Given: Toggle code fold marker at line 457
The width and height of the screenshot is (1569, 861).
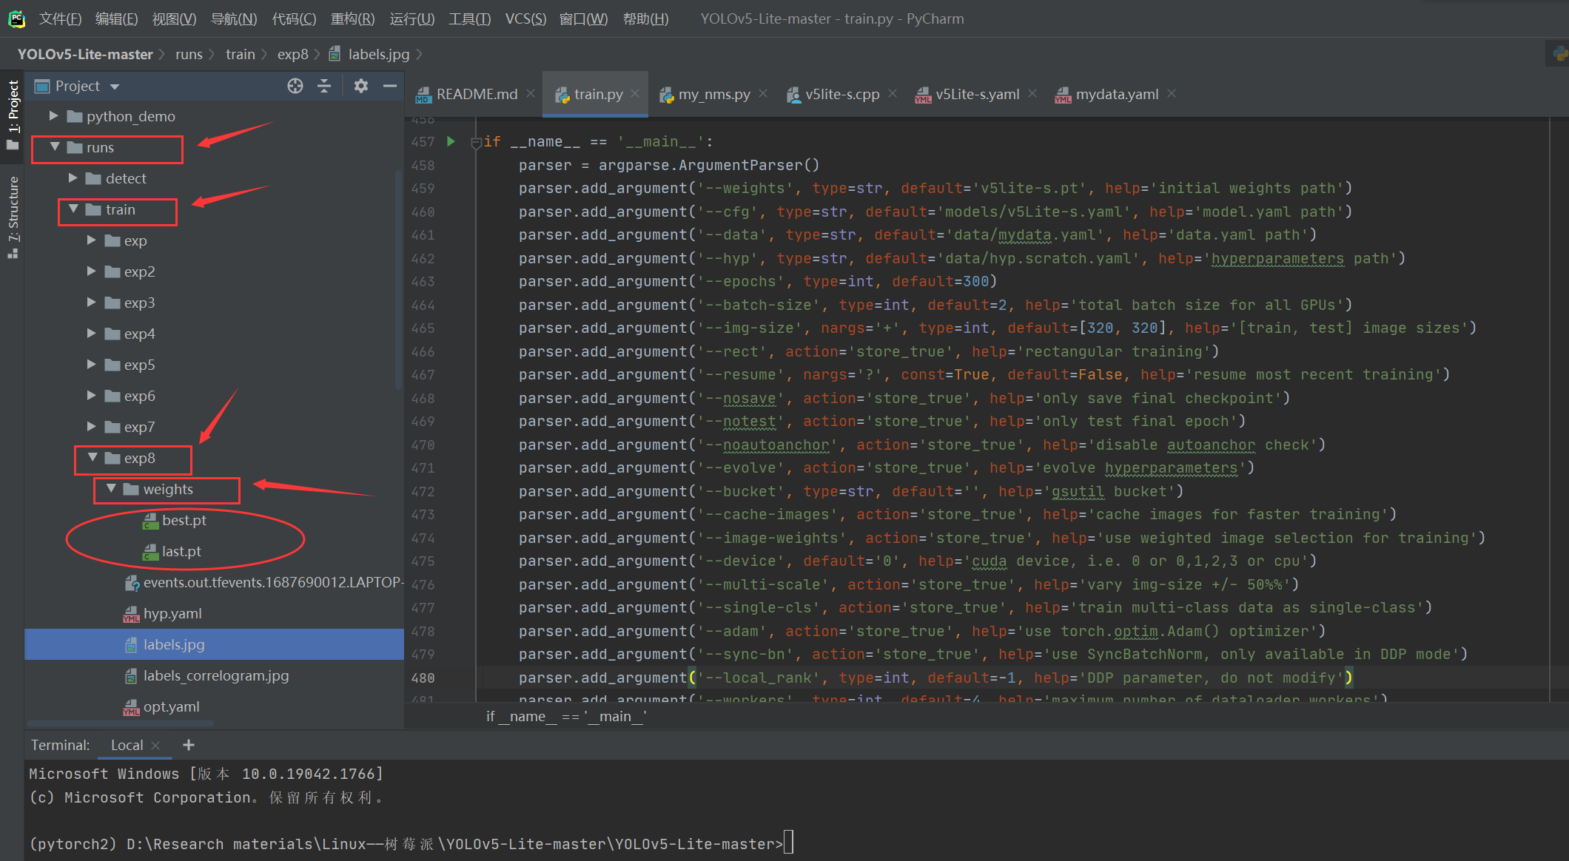Looking at the screenshot, I should pyautogui.click(x=476, y=143).
